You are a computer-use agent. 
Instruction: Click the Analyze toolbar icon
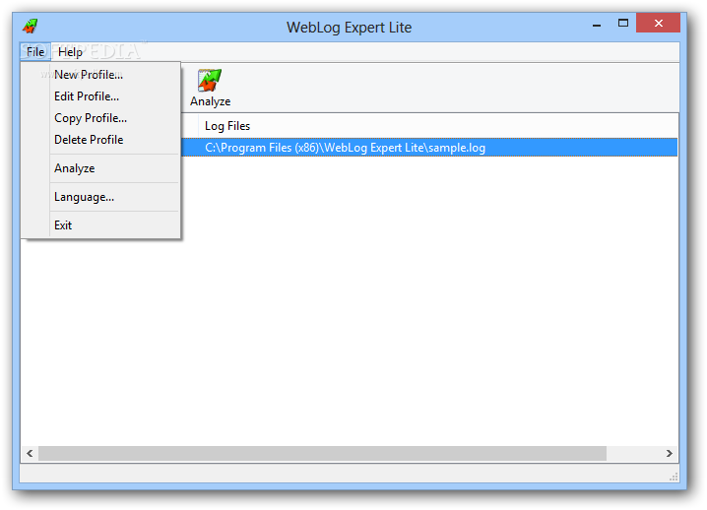(x=210, y=88)
